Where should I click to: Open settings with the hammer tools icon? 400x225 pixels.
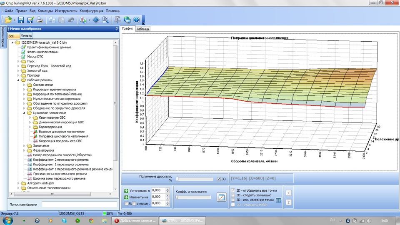[117, 19]
